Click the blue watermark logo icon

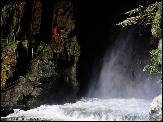(128, 117)
